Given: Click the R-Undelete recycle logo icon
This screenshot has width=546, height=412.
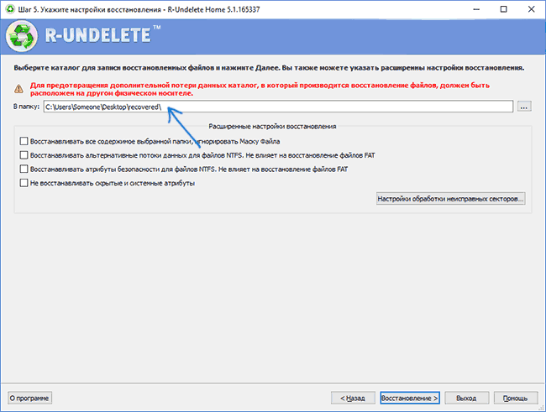Looking at the screenshot, I should click(22, 36).
